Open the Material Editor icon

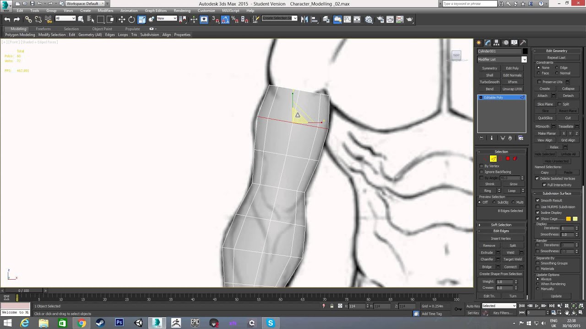coord(369,19)
